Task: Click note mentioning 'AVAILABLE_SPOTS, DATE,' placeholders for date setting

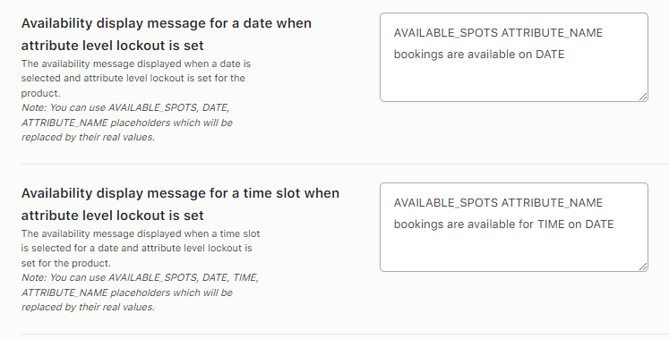Action: pos(126,123)
